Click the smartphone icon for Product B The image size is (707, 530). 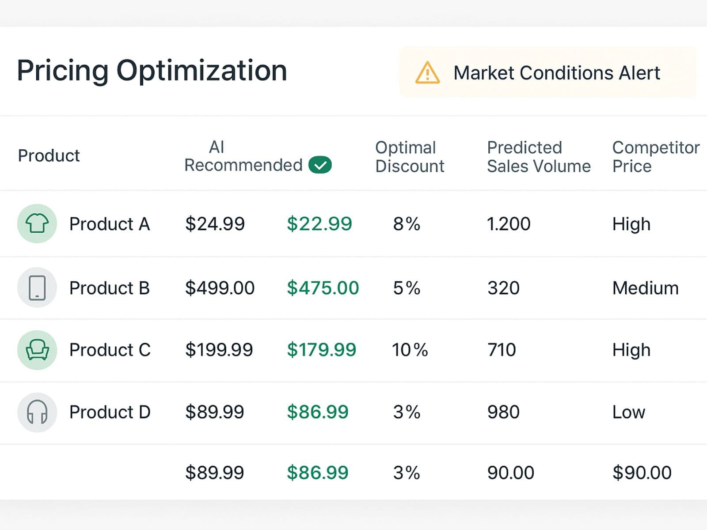coord(37,287)
